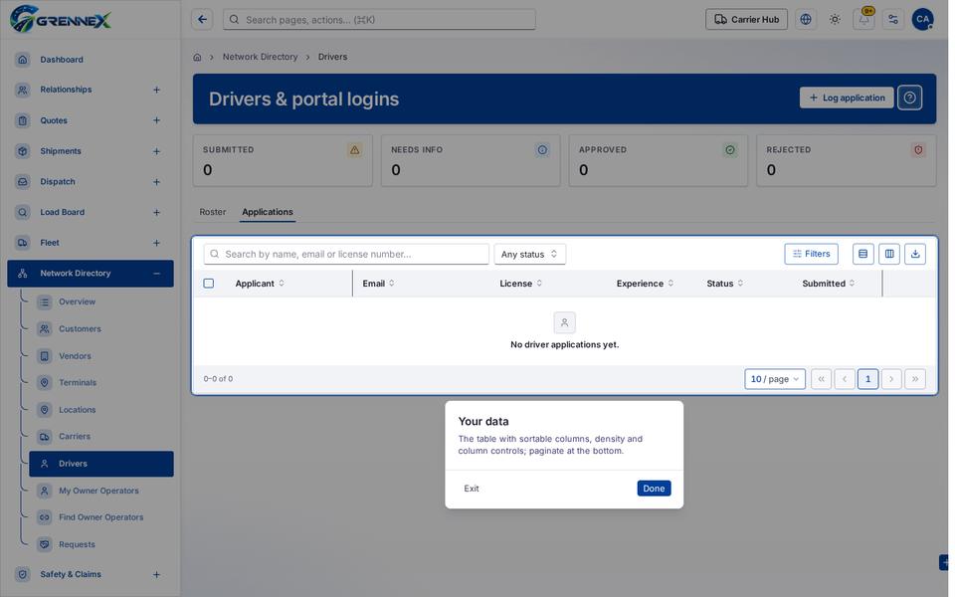
Task: Click Done in the tour popup
Action: [654, 489]
